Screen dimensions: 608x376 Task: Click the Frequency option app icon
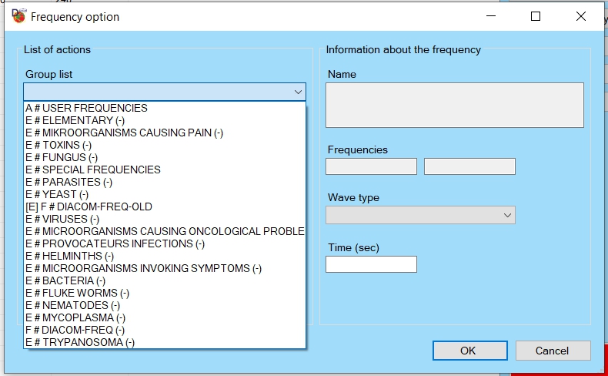point(17,16)
